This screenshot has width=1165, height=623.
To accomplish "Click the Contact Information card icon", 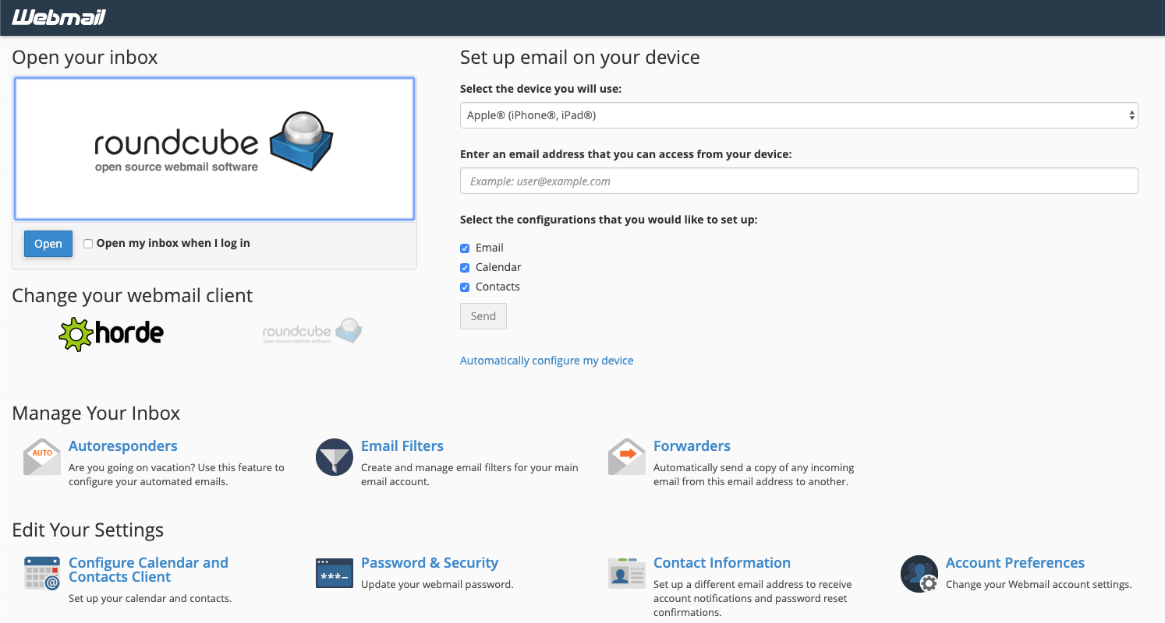I will point(626,573).
